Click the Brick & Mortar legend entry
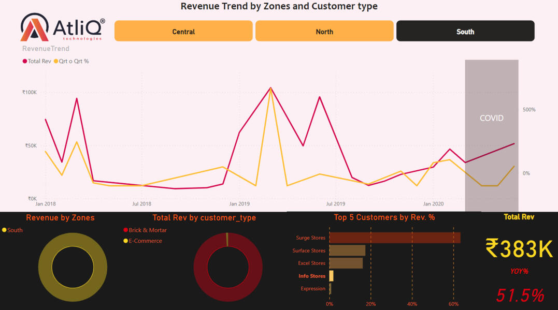 (147, 230)
